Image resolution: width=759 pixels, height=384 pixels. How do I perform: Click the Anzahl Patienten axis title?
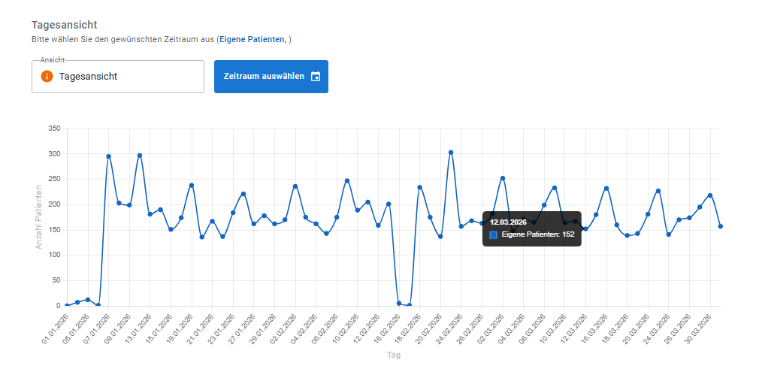pos(39,217)
